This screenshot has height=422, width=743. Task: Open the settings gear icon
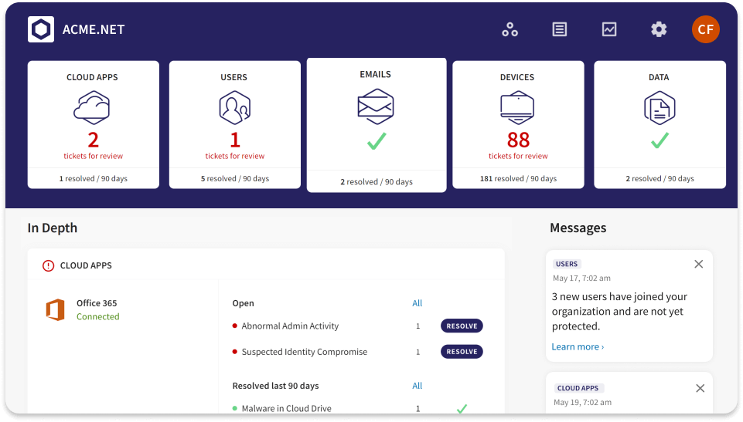(659, 29)
